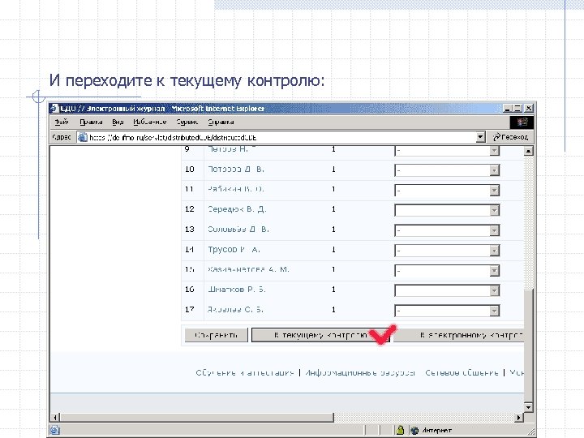Screen dimensions: 584x438
Task: Open the Файл menu
Action: (x=62, y=122)
